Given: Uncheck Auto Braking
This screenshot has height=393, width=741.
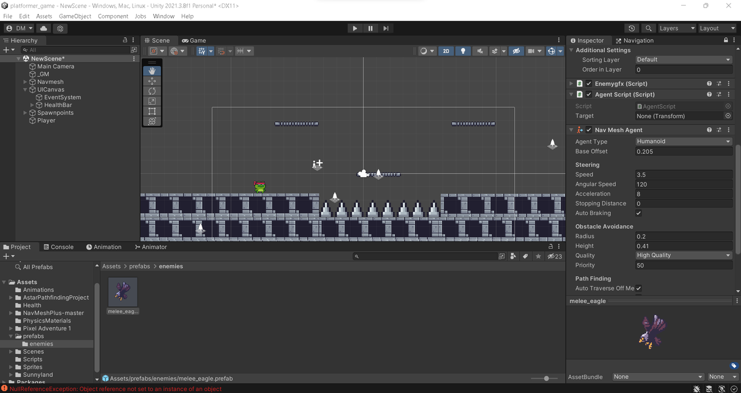Looking at the screenshot, I should [x=639, y=213].
